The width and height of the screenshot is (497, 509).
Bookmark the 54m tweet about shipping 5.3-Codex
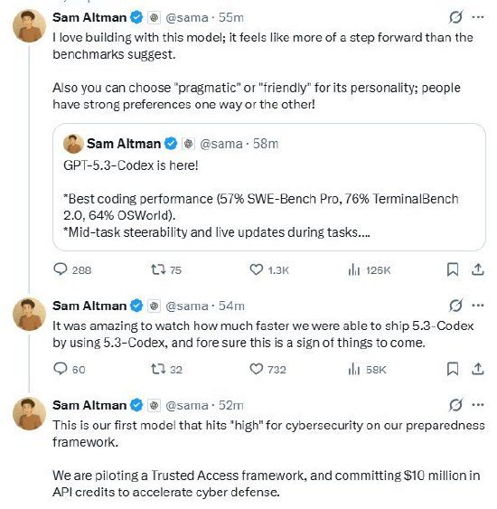pos(453,369)
